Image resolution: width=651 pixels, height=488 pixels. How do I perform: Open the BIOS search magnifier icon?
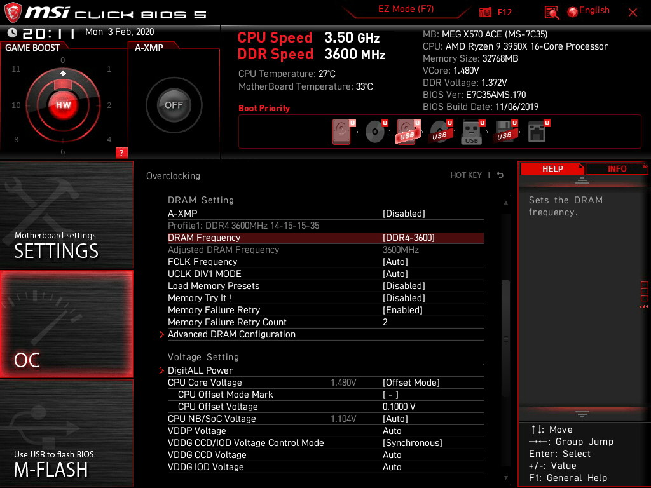[551, 13]
